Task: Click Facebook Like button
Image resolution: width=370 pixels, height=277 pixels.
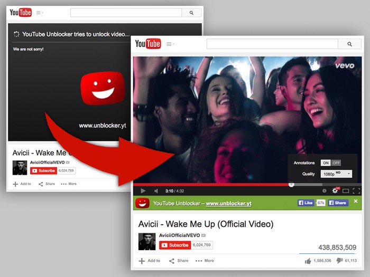Action: click(306, 203)
